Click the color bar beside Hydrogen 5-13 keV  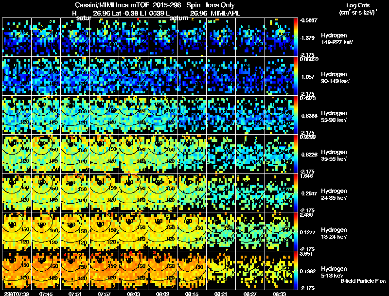[x=296, y=271]
